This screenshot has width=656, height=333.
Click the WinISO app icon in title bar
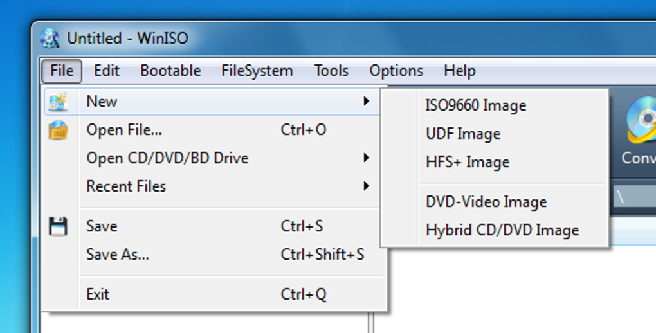(x=50, y=38)
